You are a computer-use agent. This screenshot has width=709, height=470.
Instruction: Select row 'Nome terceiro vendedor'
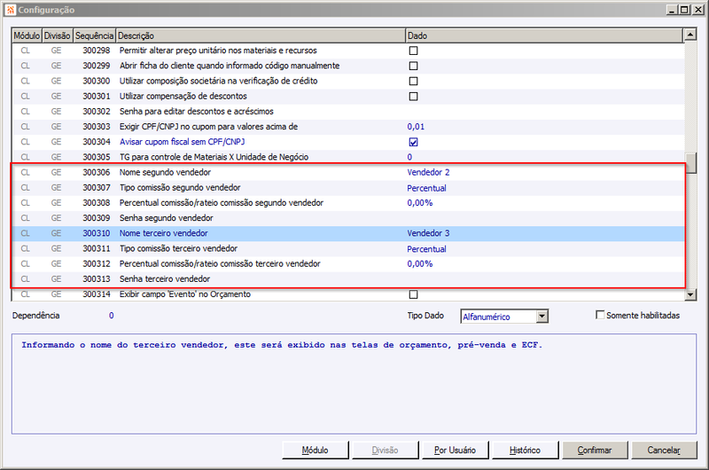(x=347, y=233)
